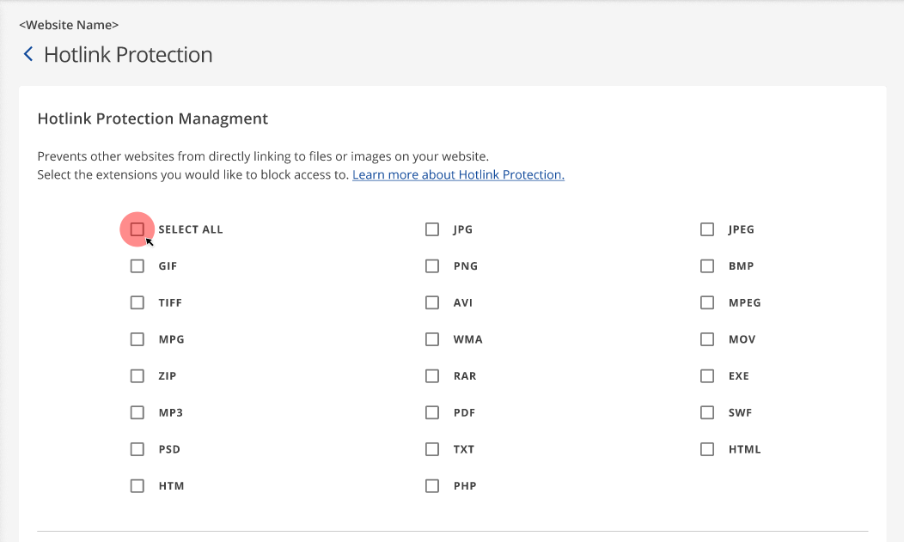Enable blocking for EXE files

(x=707, y=375)
